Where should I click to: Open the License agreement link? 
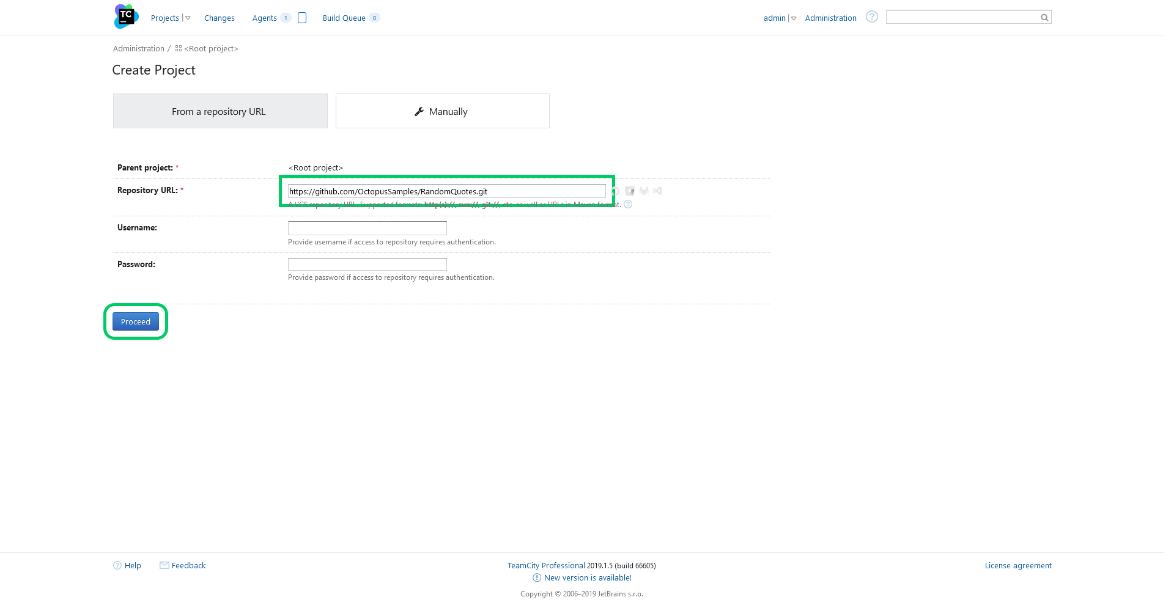(1018, 566)
